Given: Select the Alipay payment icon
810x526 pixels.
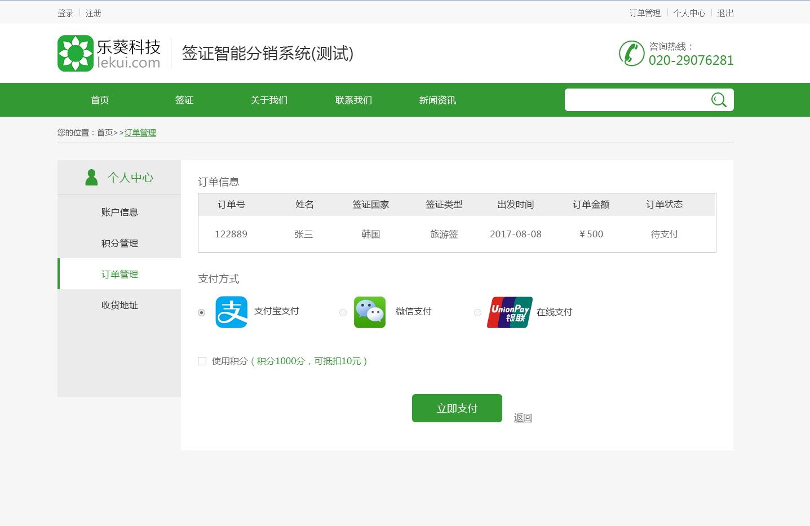Looking at the screenshot, I should click(231, 312).
